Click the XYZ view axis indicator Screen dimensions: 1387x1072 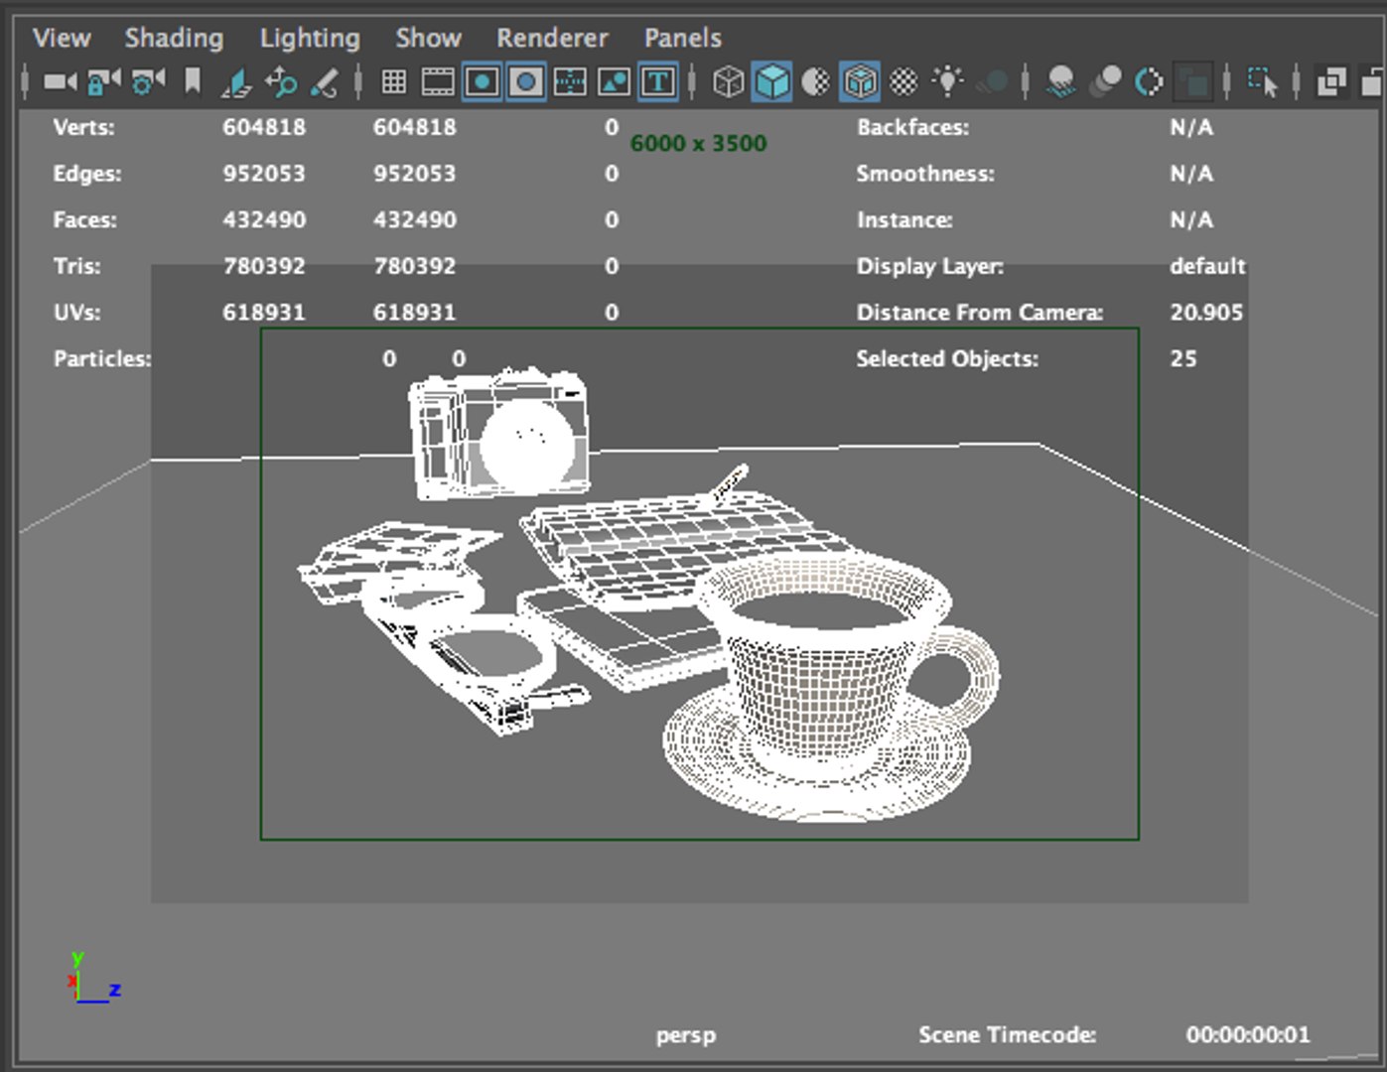coord(94,978)
